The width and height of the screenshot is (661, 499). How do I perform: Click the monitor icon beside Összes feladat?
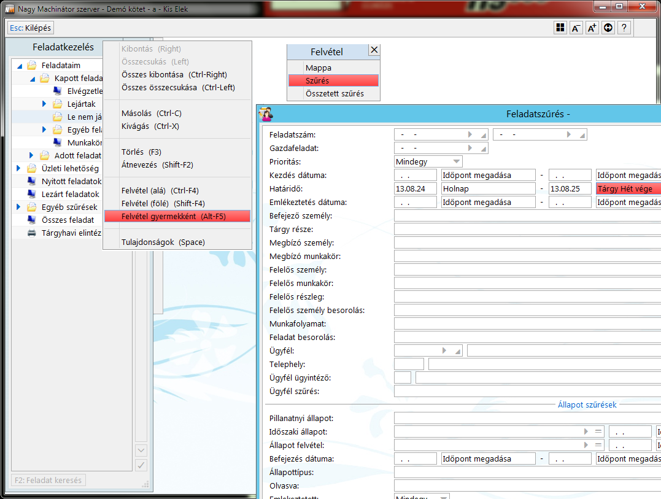coord(31,220)
